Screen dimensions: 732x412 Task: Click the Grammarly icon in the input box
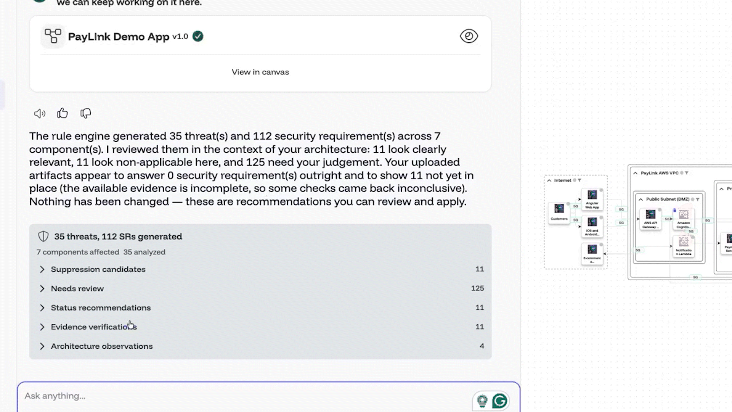point(499,401)
